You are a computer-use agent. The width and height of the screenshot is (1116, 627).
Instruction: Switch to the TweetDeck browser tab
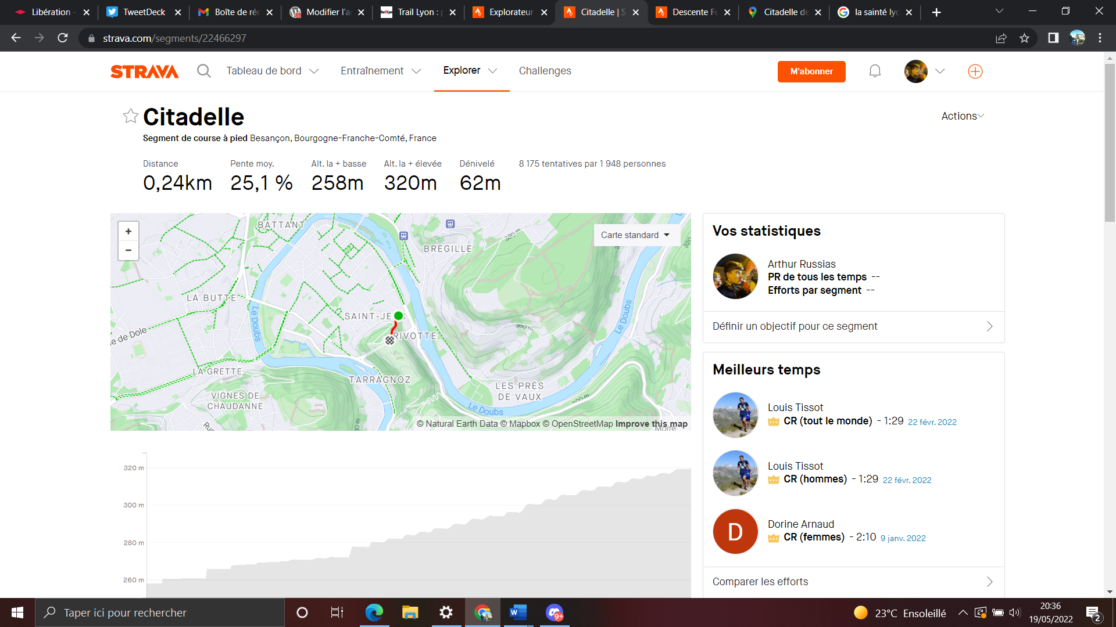144,12
